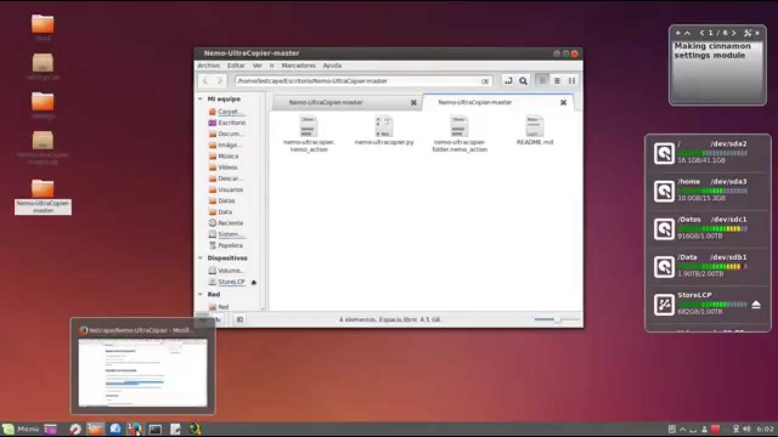Open Carpeta personal in sidebar
Image resolution: width=778 pixels, height=437 pixels.
point(227,112)
